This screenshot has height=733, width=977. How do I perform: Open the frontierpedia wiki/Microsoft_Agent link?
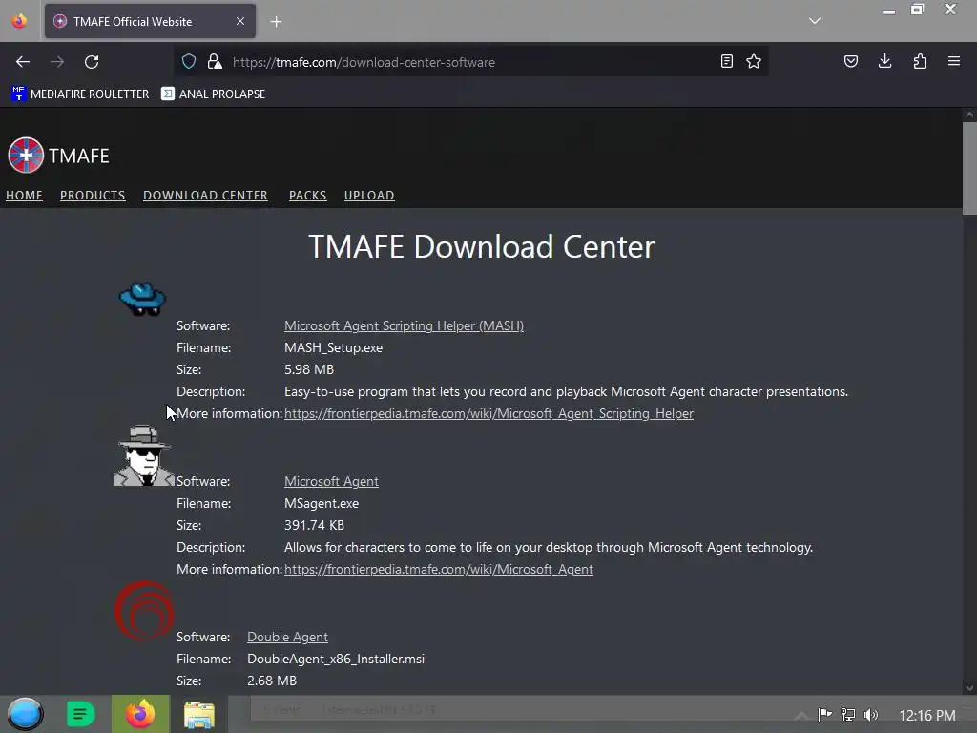click(439, 569)
